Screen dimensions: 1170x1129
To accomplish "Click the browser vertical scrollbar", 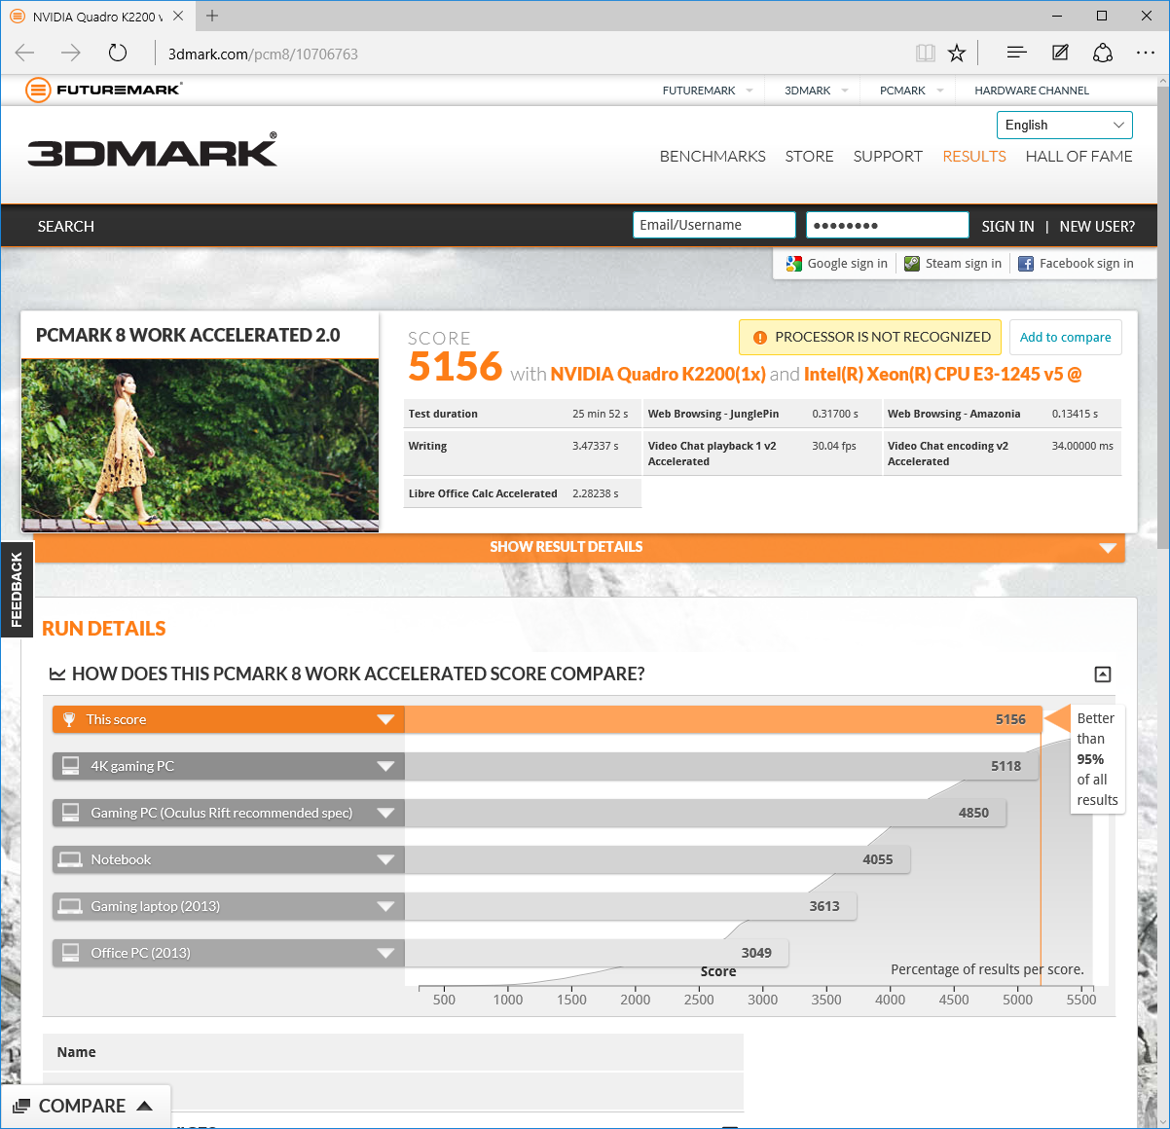I will click(1163, 316).
